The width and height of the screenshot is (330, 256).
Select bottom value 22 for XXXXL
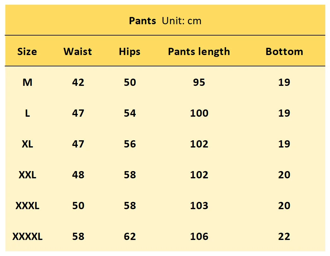pos(284,237)
